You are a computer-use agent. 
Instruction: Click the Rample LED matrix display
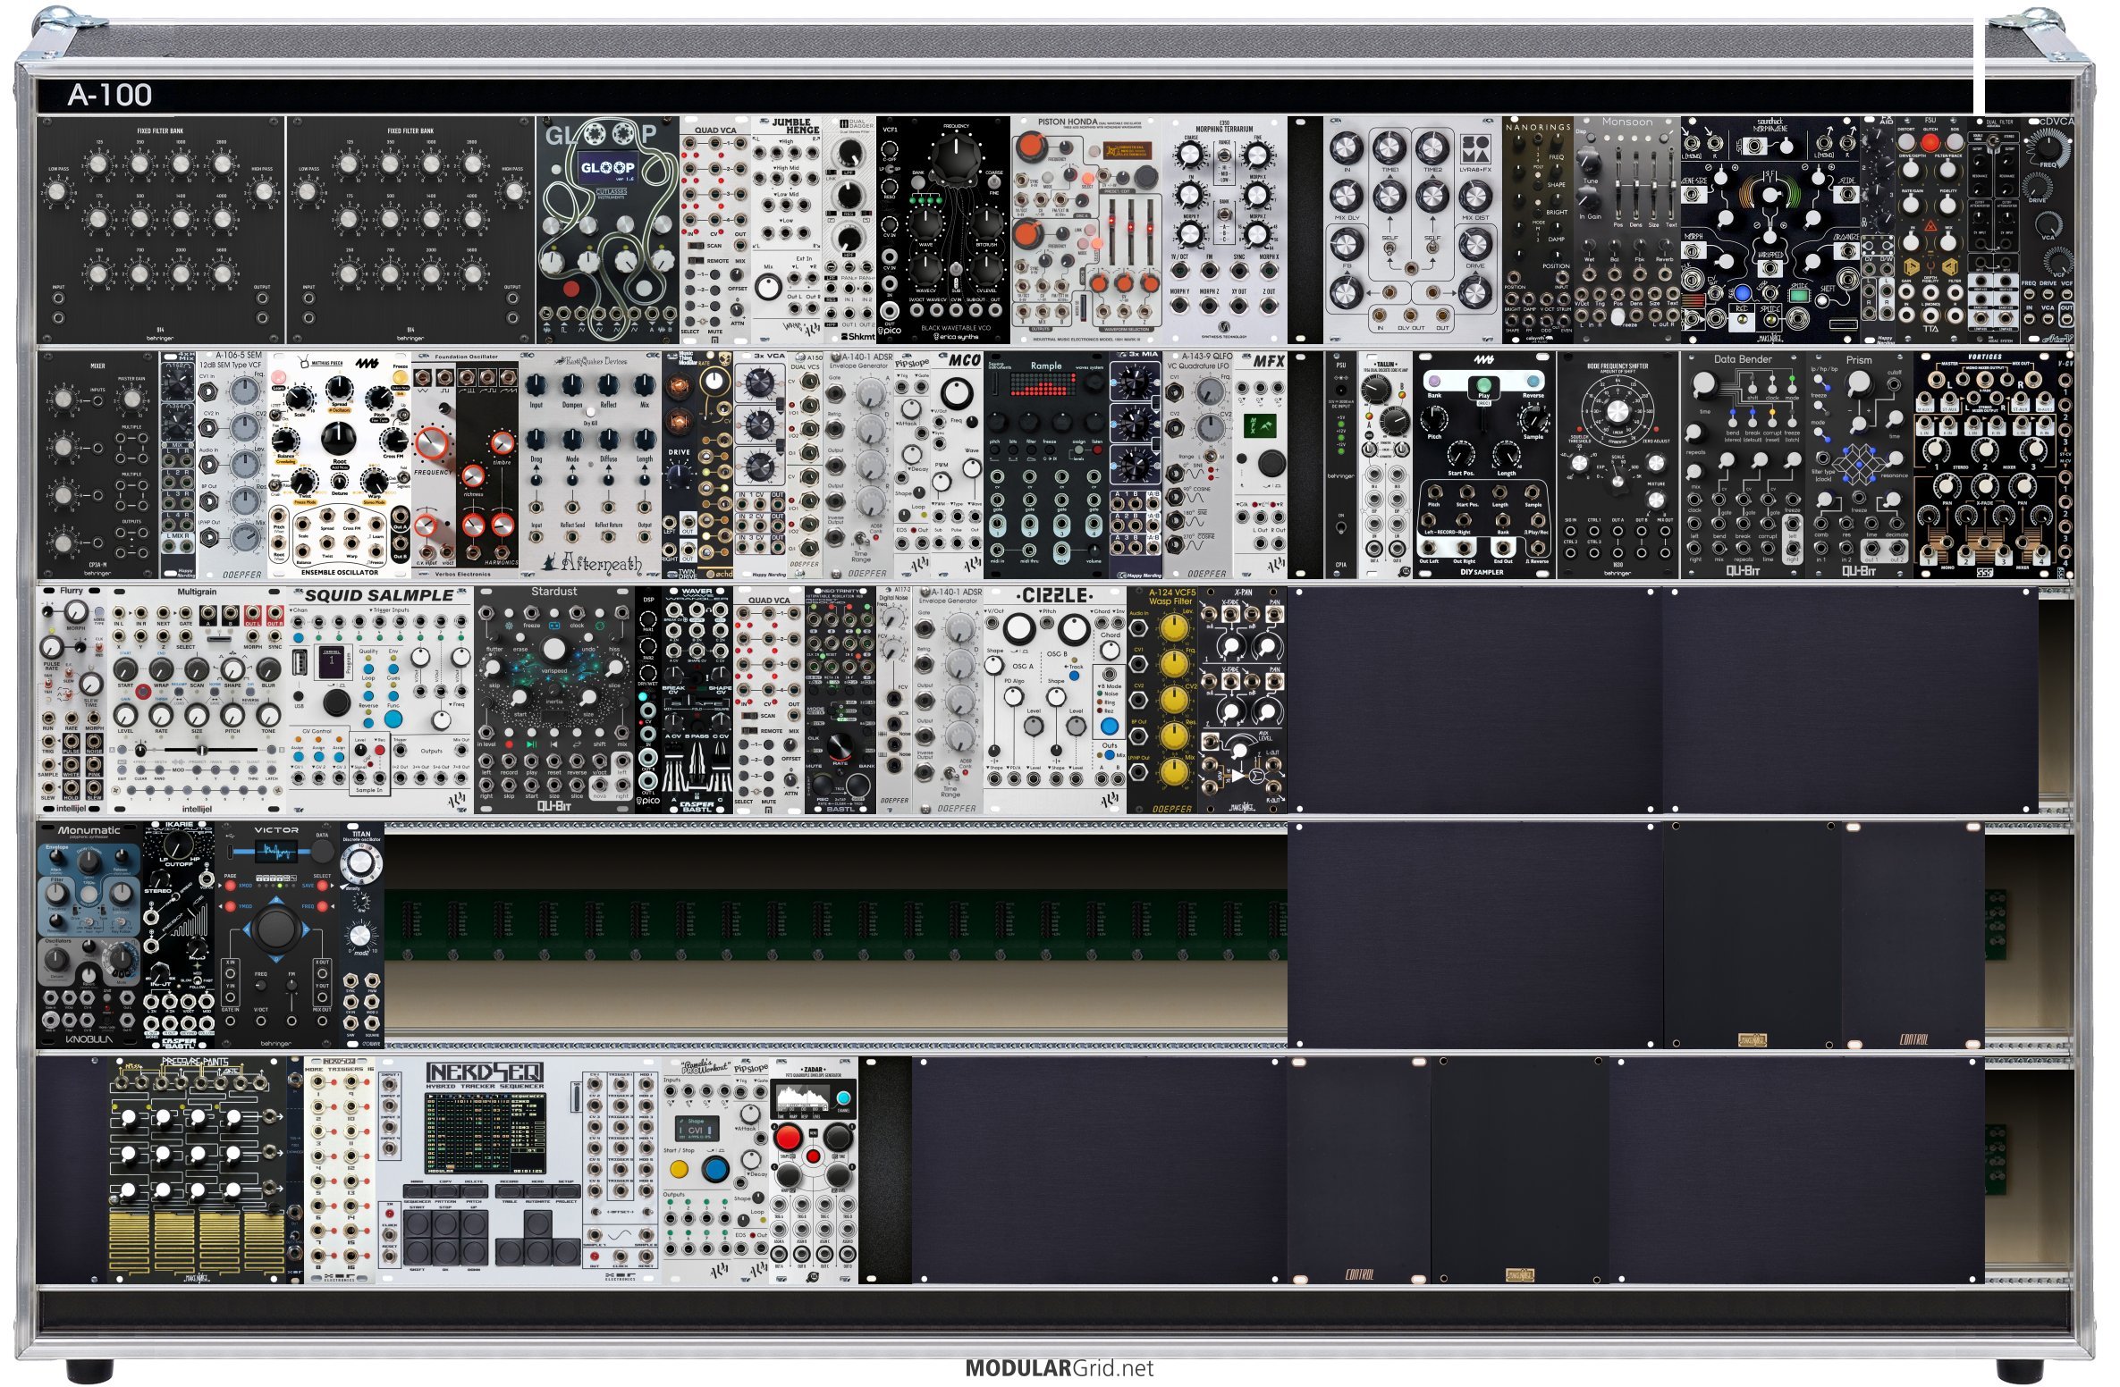coord(1045,384)
